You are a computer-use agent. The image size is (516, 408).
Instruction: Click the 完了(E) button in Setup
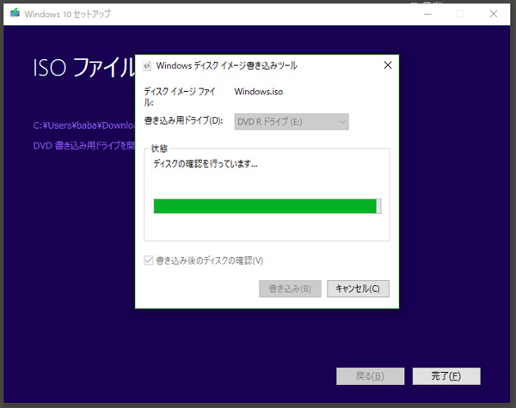(446, 375)
